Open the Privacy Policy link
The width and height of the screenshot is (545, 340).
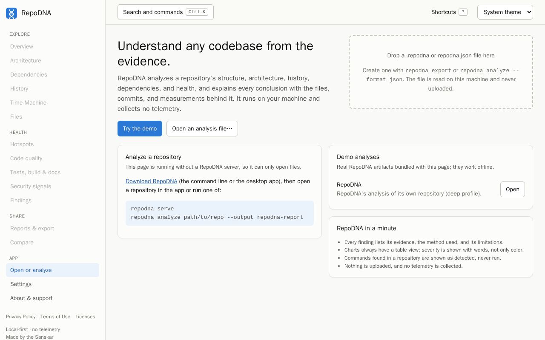20,317
